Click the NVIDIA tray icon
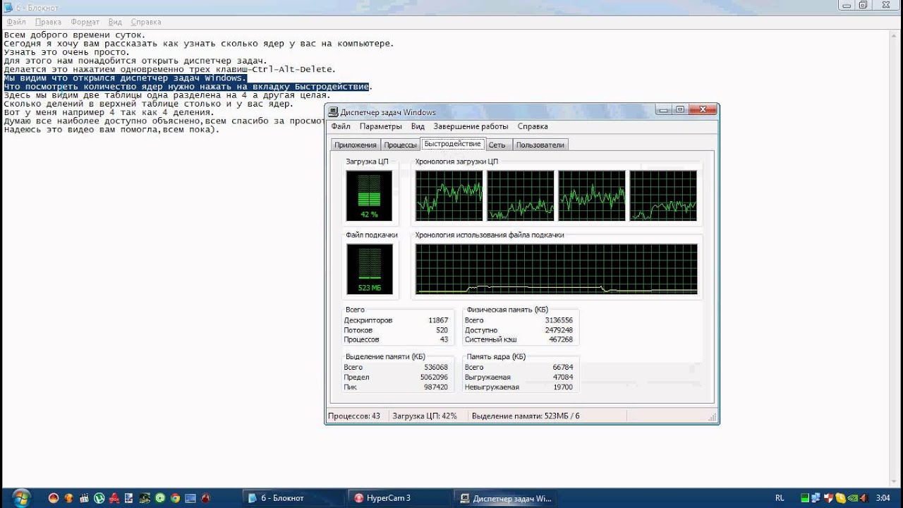The width and height of the screenshot is (903, 508). (852, 497)
